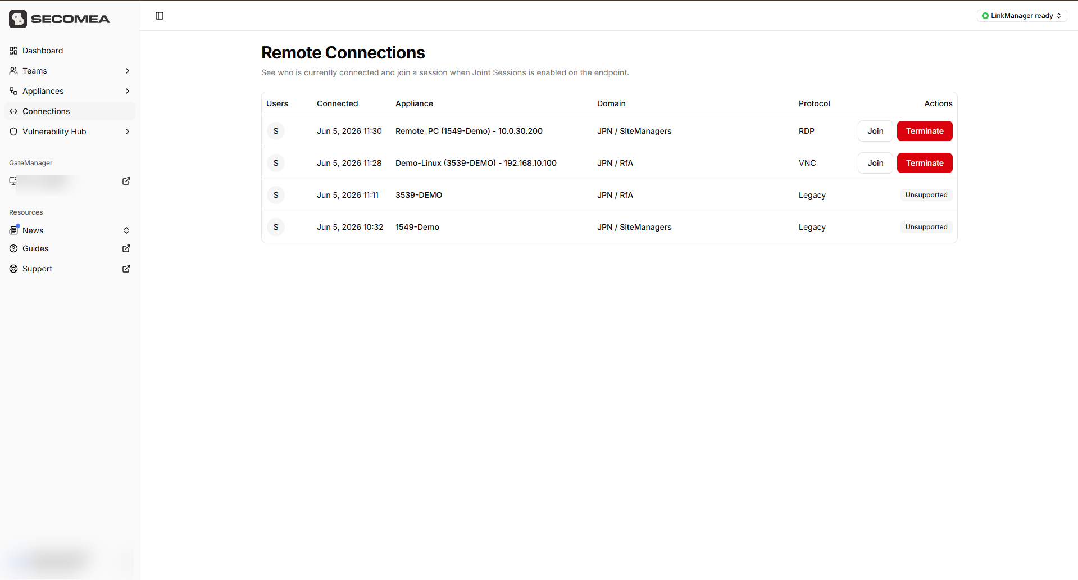Open the News menu item
Viewport: 1078px width, 580px height.
coord(70,230)
